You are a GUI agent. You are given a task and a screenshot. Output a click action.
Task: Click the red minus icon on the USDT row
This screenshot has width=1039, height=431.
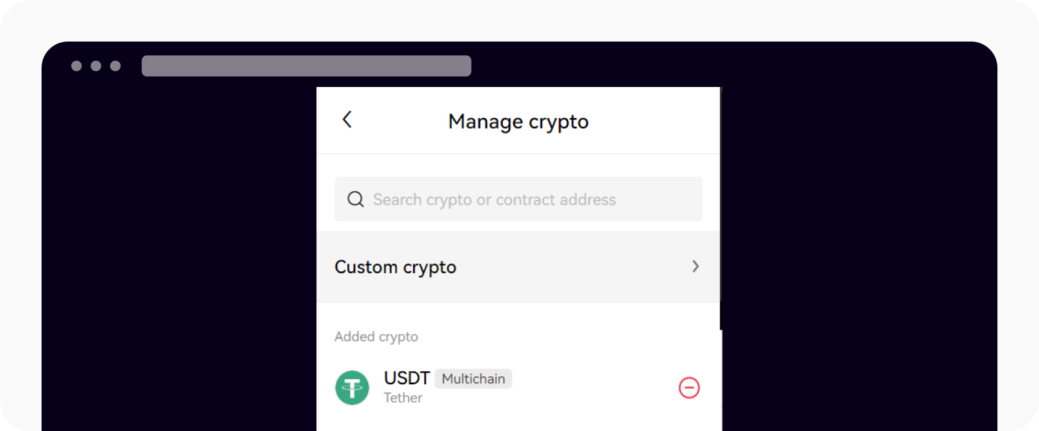pos(688,388)
